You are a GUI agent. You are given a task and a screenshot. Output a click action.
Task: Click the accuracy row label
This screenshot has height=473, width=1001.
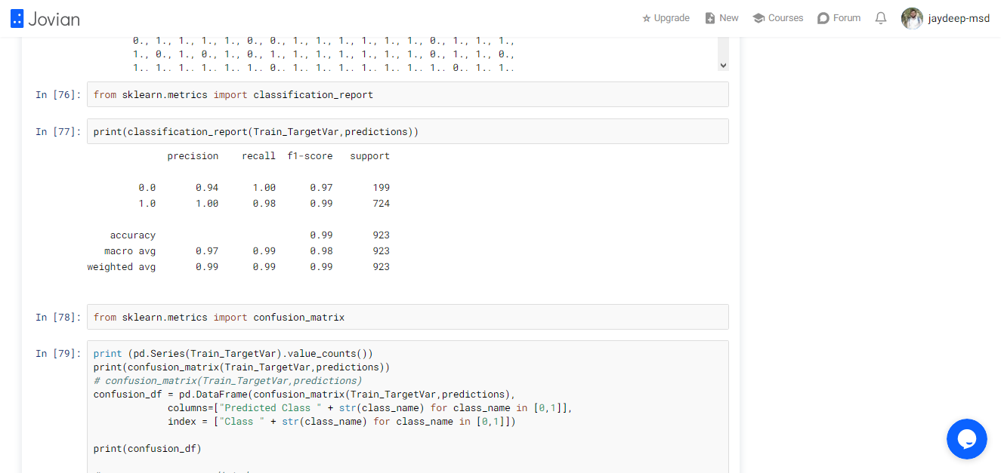click(133, 235)
